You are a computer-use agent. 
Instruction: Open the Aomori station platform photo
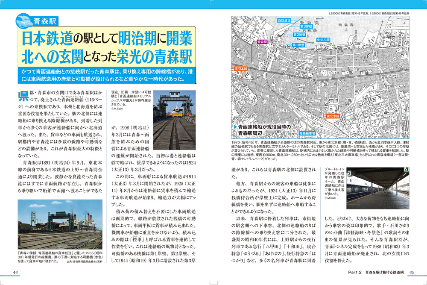coord(378,188)
